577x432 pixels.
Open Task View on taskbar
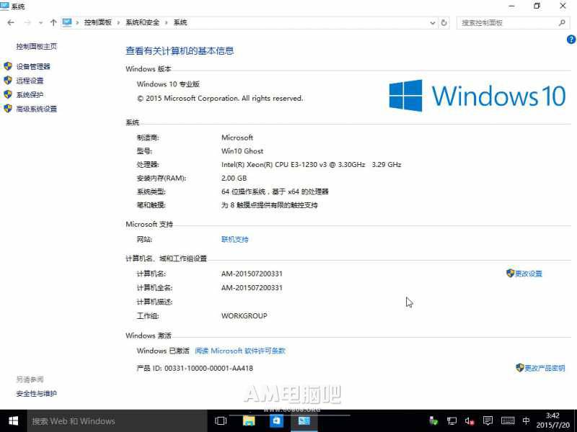tap(221, 421)
